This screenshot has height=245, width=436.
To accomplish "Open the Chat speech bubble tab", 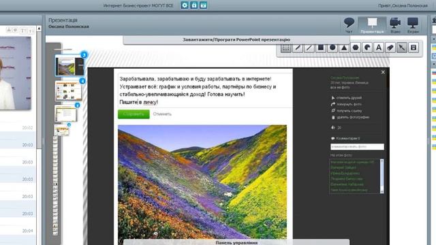I will tap(349, 25).
